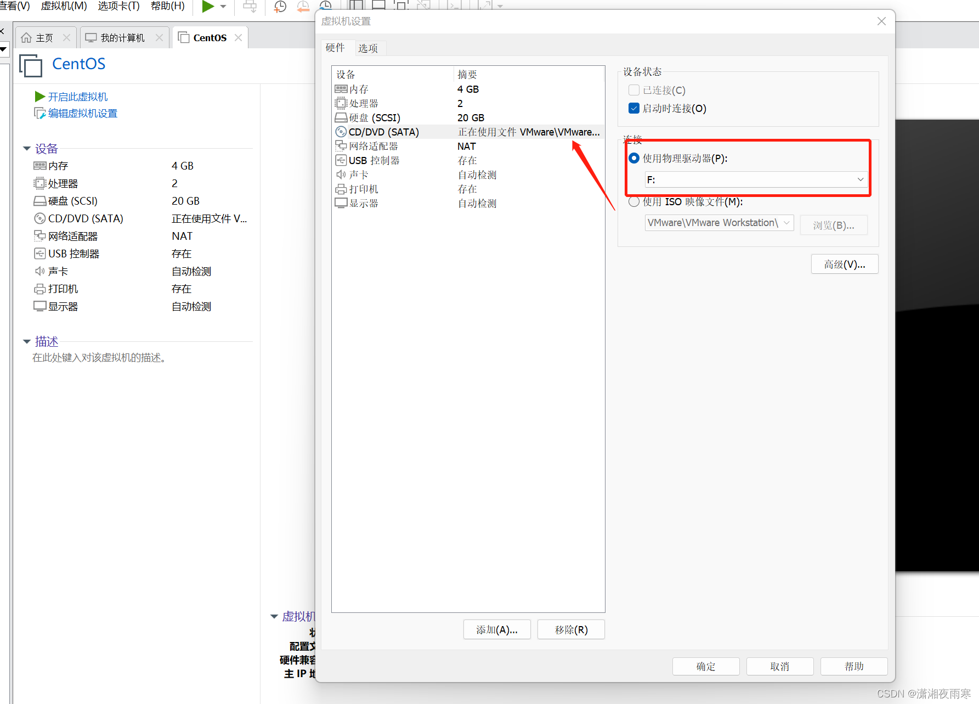Click the 内存 icon in main window device list
Screen dimensions: 979x704
(40, 166)
